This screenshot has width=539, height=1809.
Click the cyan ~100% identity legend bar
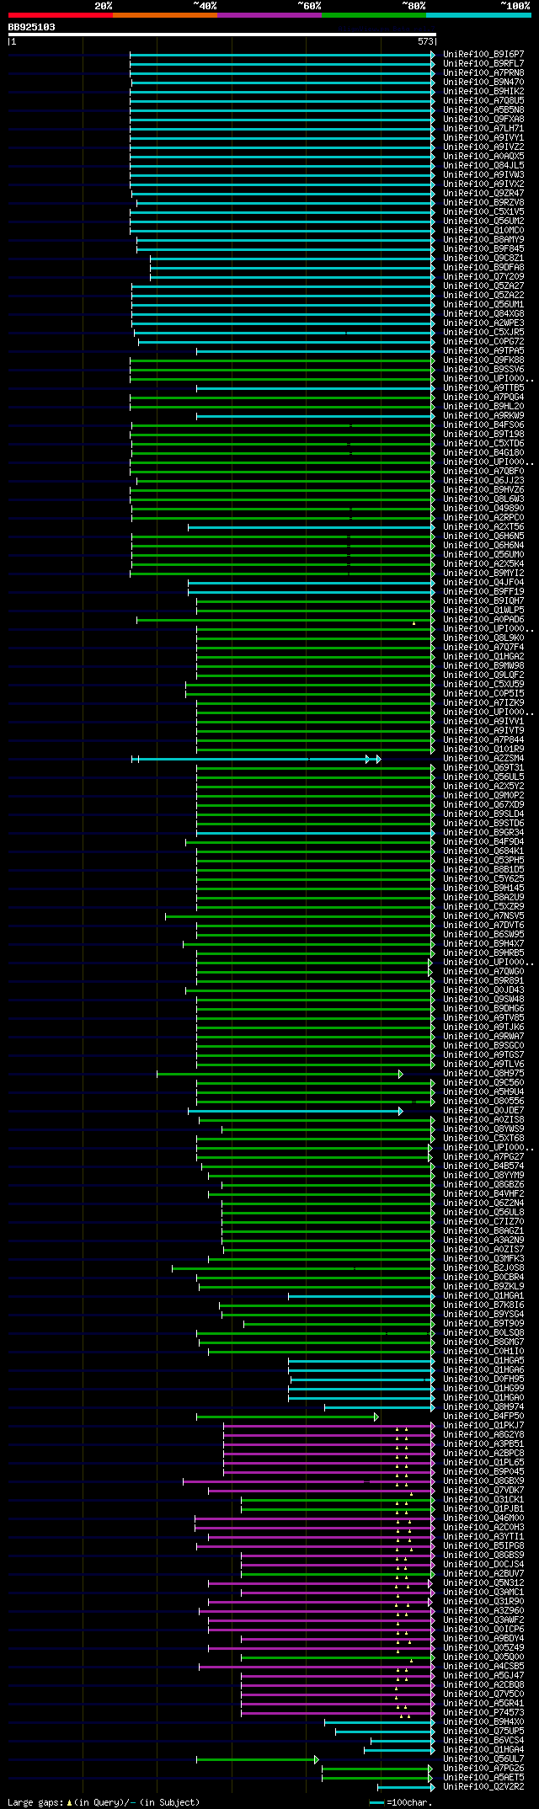[478, 15]
